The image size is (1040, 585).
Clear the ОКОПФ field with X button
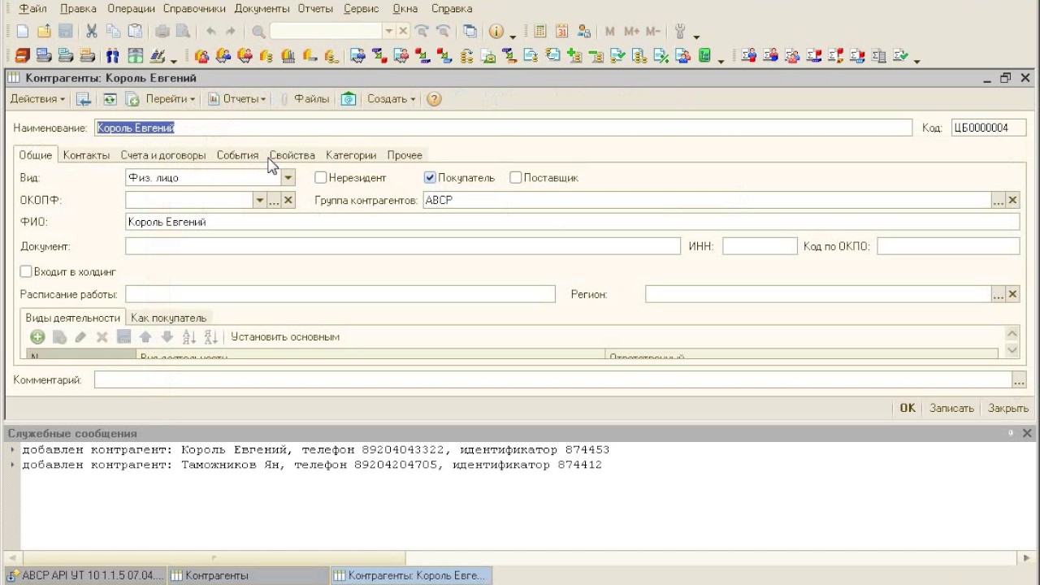pyautogui.click(x=288, y=200)
